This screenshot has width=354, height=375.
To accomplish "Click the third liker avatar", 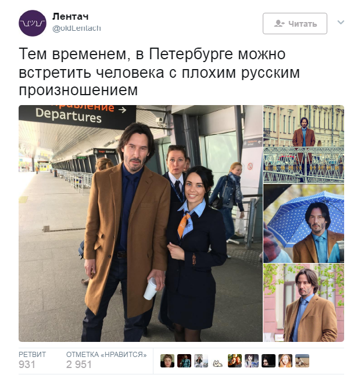I will click(201, 360).
